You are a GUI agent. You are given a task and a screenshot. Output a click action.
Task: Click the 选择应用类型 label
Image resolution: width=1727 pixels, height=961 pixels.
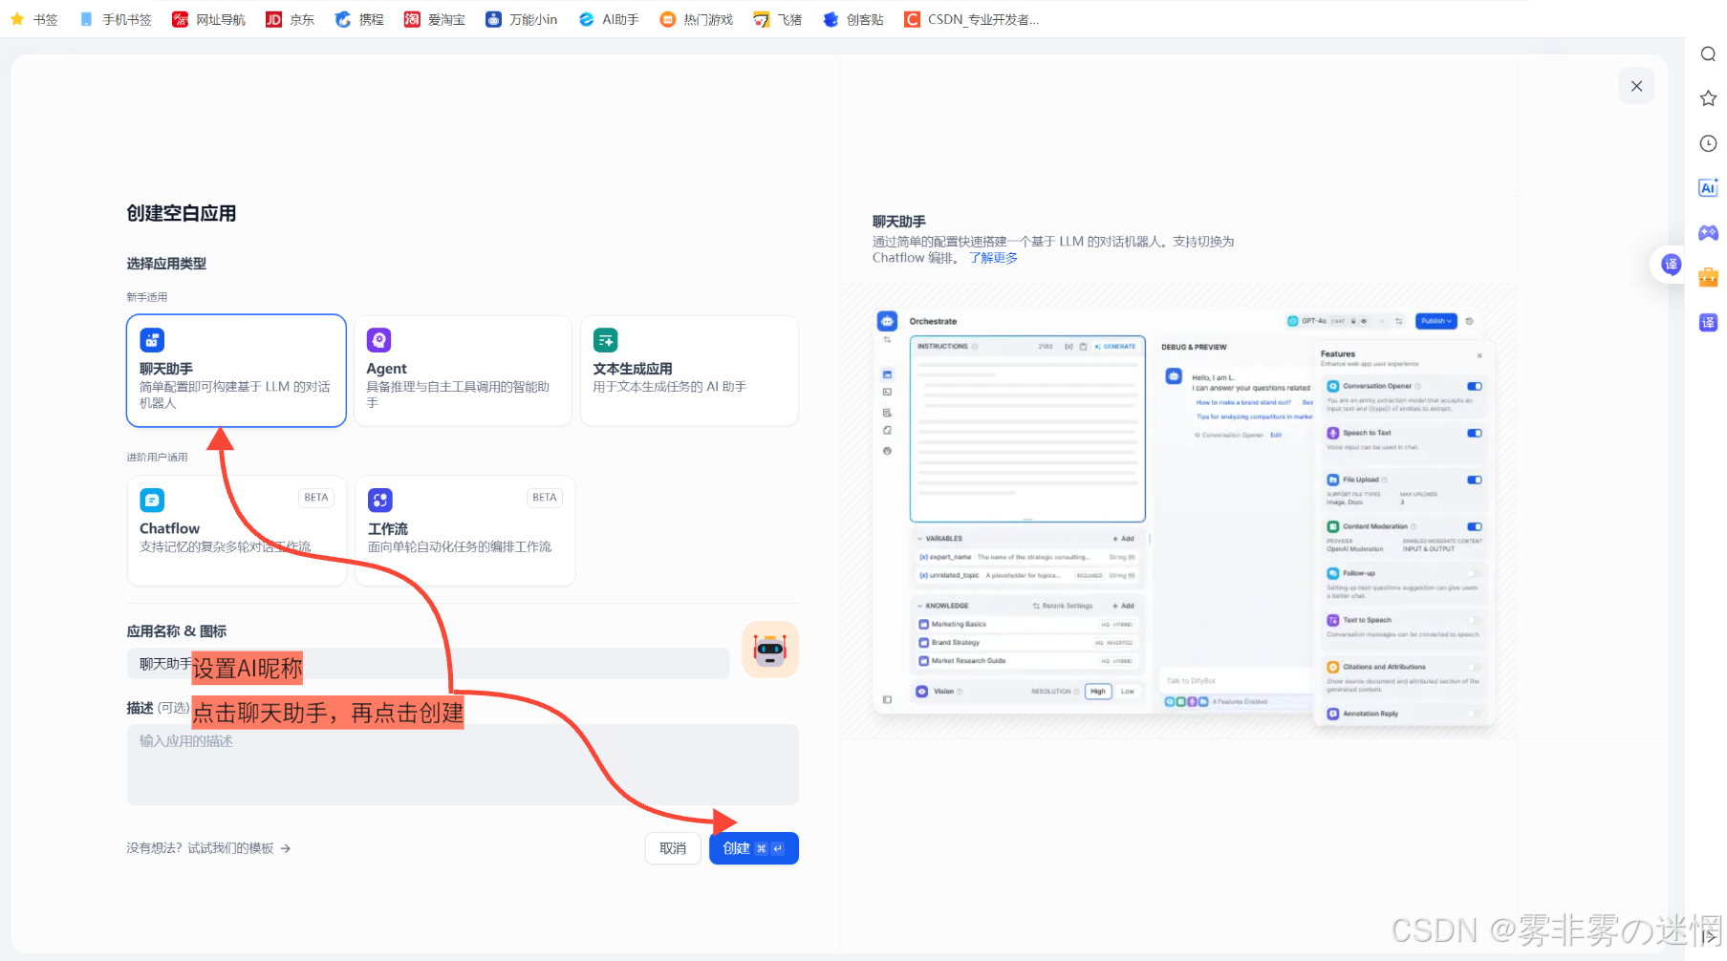pyautogui.click(x=166, y=264)
